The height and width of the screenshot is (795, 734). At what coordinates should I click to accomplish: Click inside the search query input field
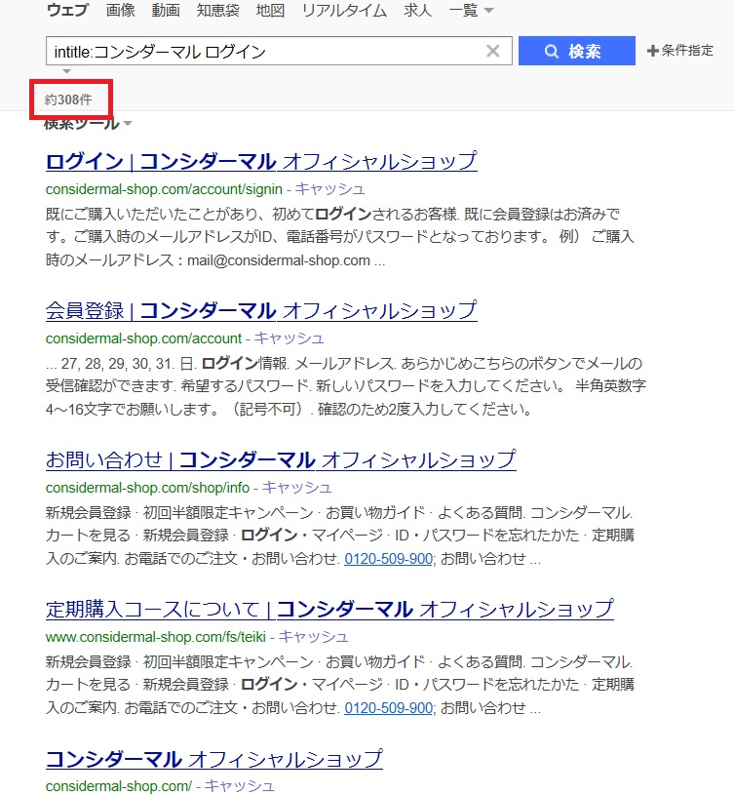[263, 52]
